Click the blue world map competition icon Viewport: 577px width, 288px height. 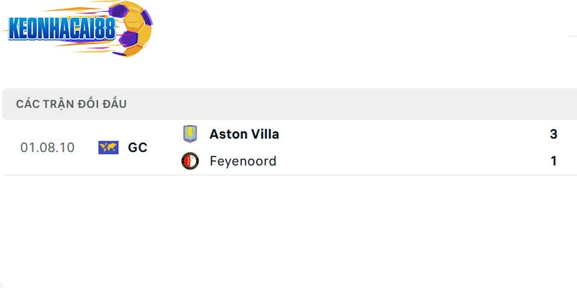[x=108, y=148]
